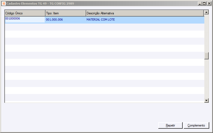Click the vertical scrollbar thumb
Image resolution: width=213 pixels, height=133 pixels.
point(206,56)
